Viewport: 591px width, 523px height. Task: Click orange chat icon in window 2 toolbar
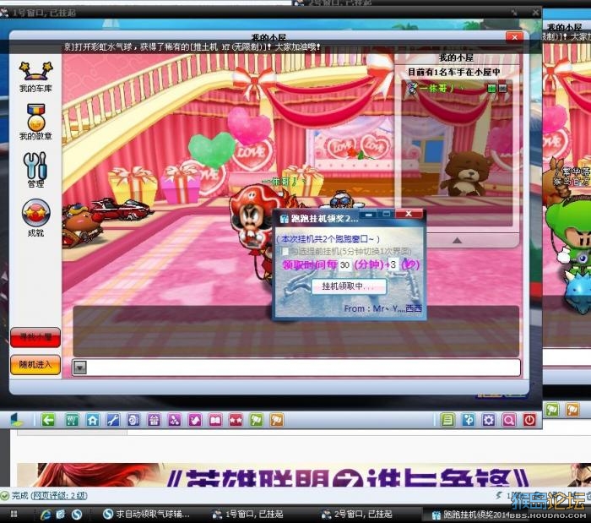572,410
